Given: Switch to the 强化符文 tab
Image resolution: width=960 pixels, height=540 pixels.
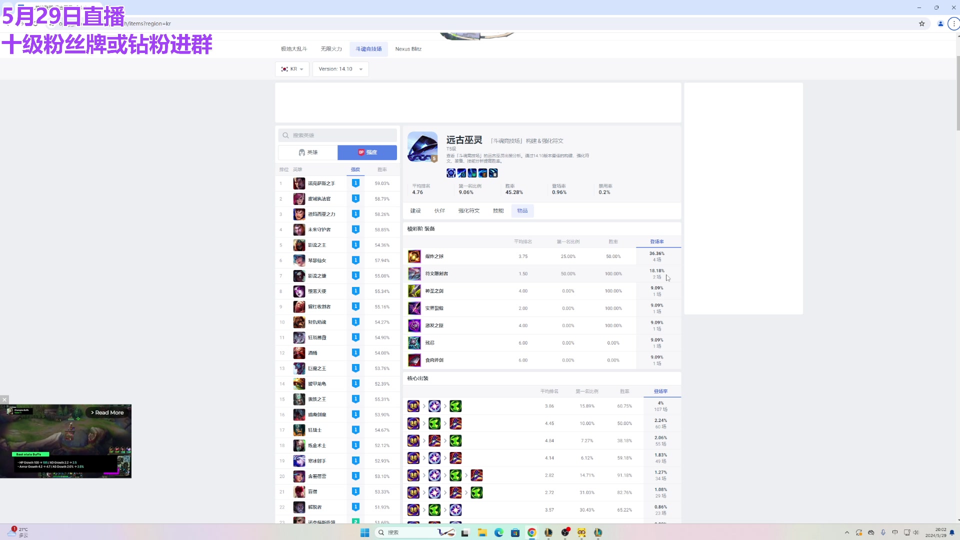Looking at the screenshot, I should (468, 211).
